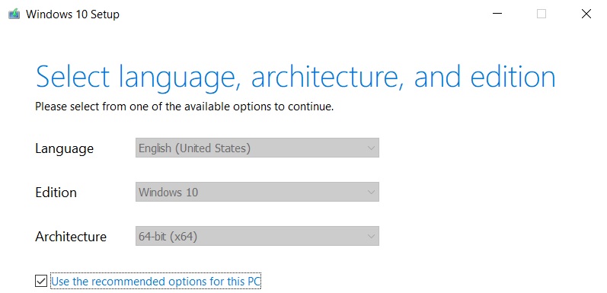Click the 'Select language, architecture, and edition' heading
This screenshot has width=607, height=293.
tap(296, 78)
